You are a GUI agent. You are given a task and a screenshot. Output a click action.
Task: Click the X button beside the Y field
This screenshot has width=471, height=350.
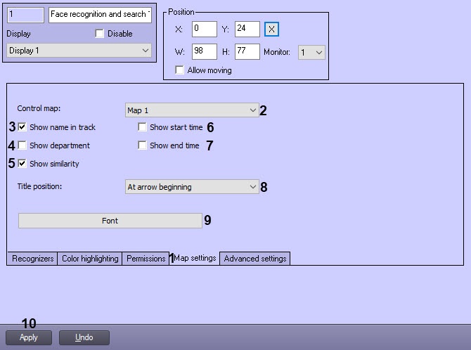(x=271, y=29)
